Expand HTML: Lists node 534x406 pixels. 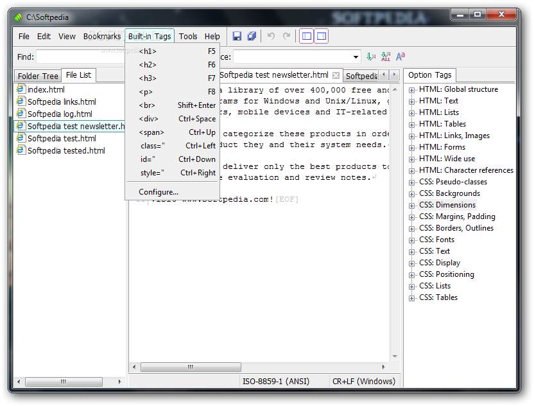tap(412, 113)
